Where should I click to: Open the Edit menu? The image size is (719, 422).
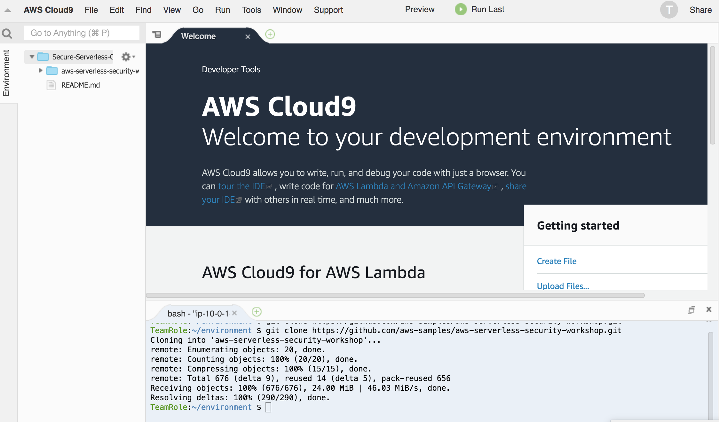click(x=116, y=10)
